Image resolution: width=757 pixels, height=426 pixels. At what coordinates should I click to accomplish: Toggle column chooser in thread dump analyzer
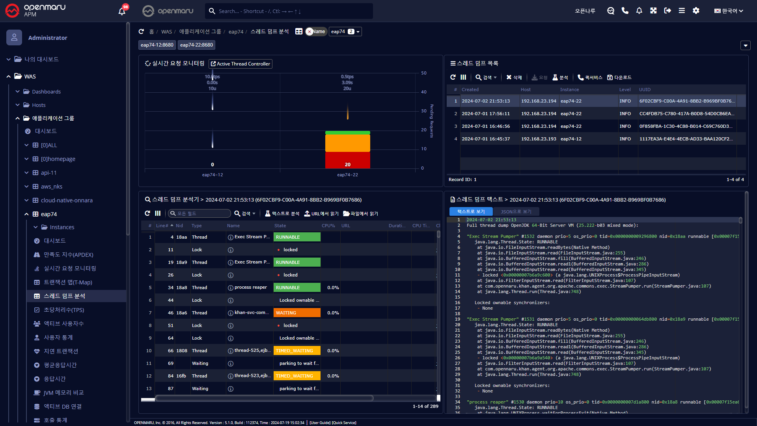click(x=158, y=213)
